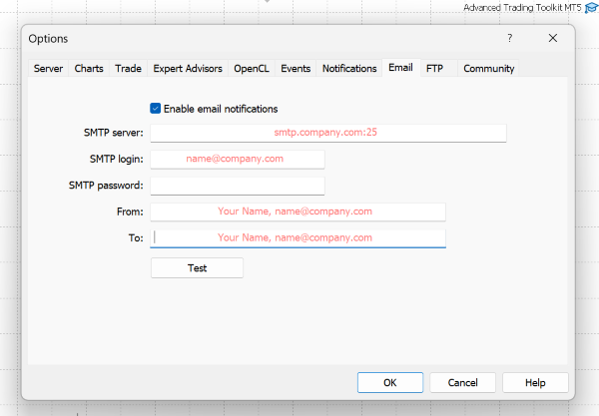Confirm settings with the OK button

click(389, 382)
